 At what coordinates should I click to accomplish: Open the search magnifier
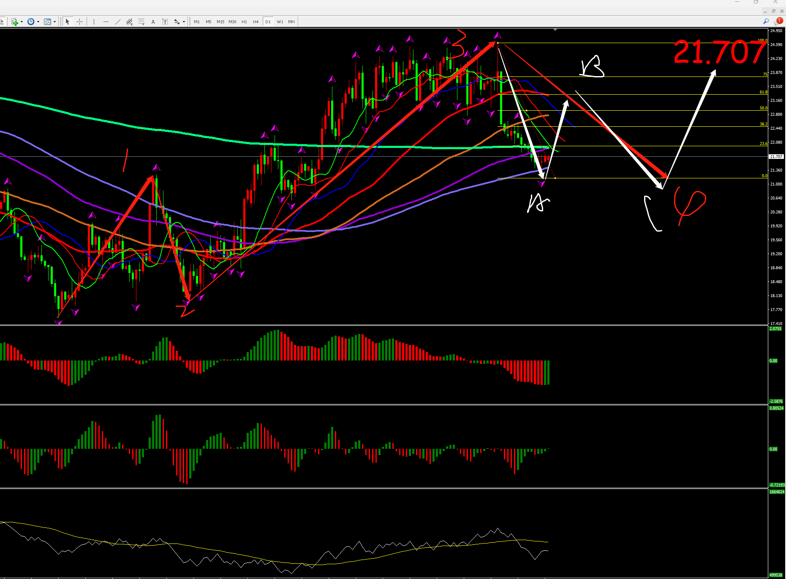(x=766, y=22)
